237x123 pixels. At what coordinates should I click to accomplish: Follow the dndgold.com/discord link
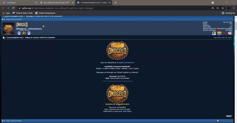point(125,62)
